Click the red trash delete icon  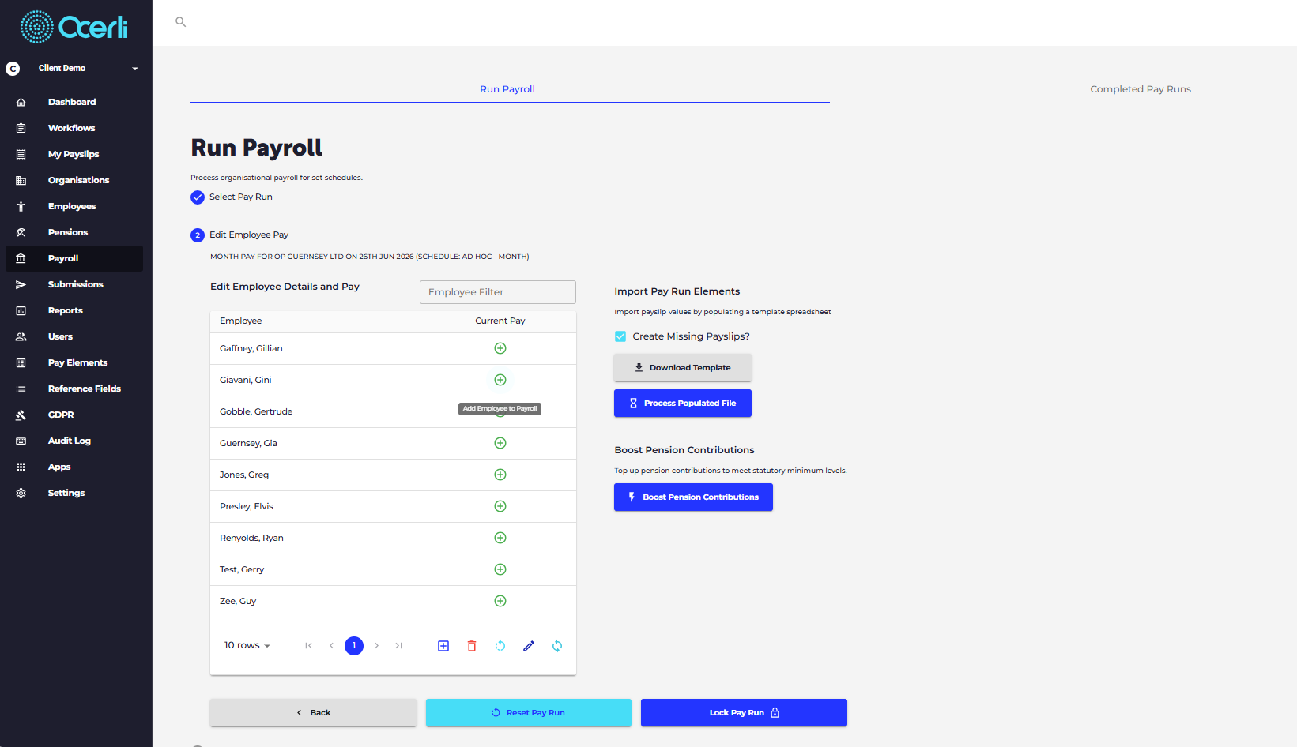[472, 646]
